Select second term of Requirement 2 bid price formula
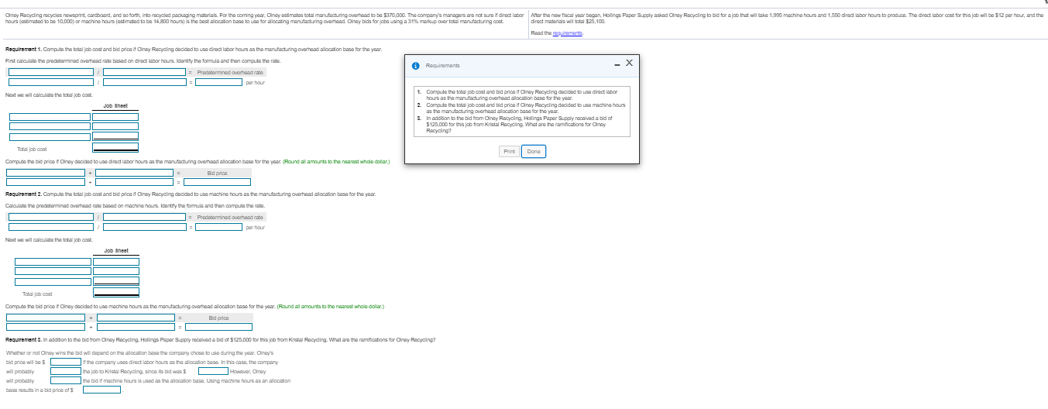The image size is (1048, 409). click(136, 318)
